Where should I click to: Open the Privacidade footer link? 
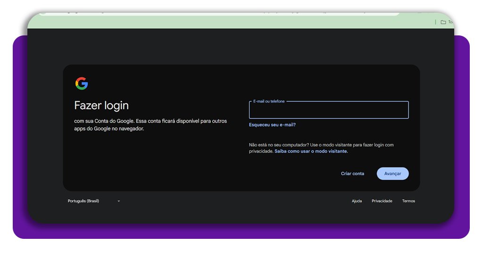(x=382, y=201)
